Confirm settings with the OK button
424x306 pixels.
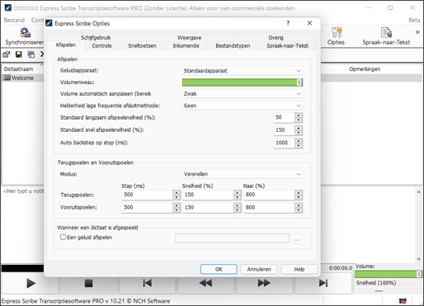pyautogui.click(x=219, y=269)
